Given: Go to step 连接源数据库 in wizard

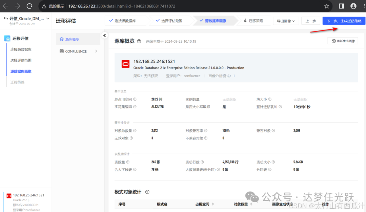Looking at the screenshot, I should (125, 21).
